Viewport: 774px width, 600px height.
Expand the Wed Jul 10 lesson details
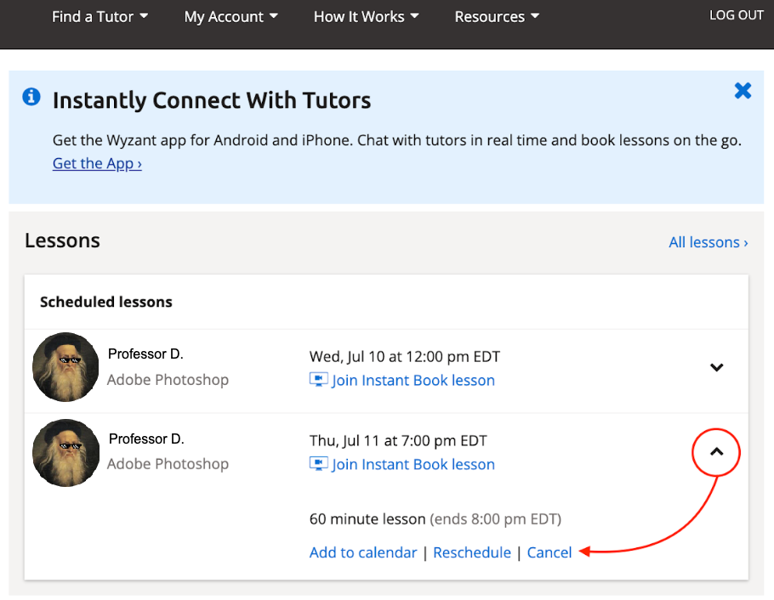click(x=716, y=367)
